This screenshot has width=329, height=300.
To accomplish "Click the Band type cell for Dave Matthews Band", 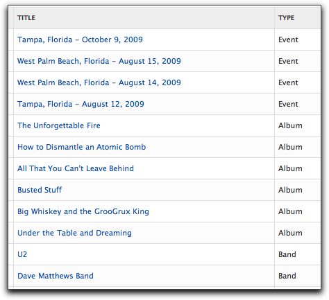I will click(x=287, y=276).
